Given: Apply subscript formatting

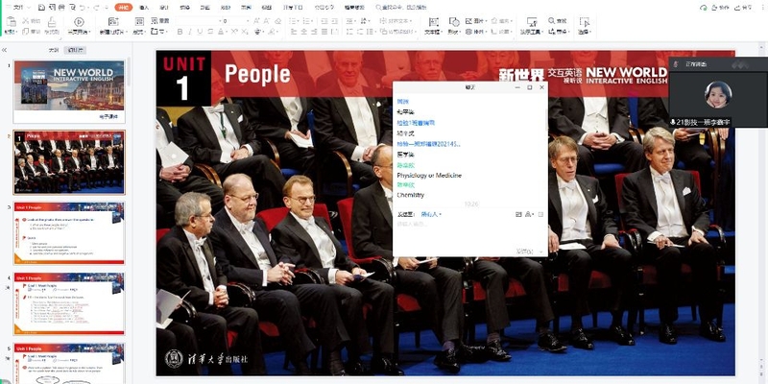Looking at the screenshot, I should (x=244, y=32).
